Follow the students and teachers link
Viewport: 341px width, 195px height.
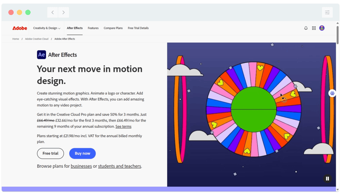(120, 166)
